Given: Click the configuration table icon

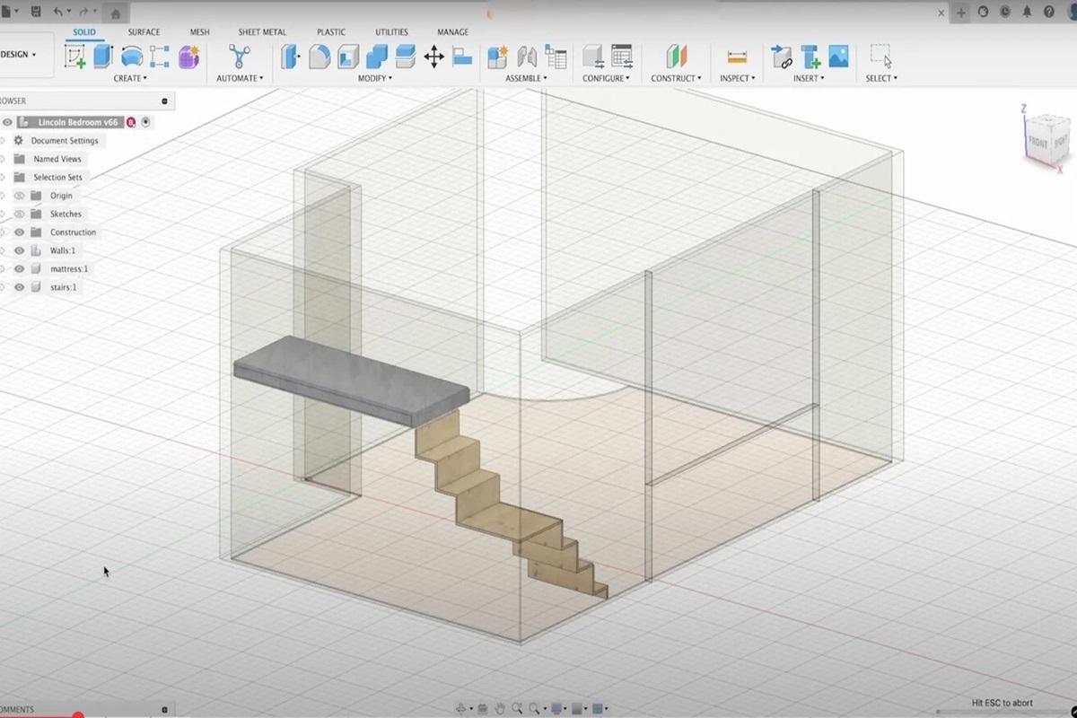Looking at the screenshot, I should [x=622, y=57].
